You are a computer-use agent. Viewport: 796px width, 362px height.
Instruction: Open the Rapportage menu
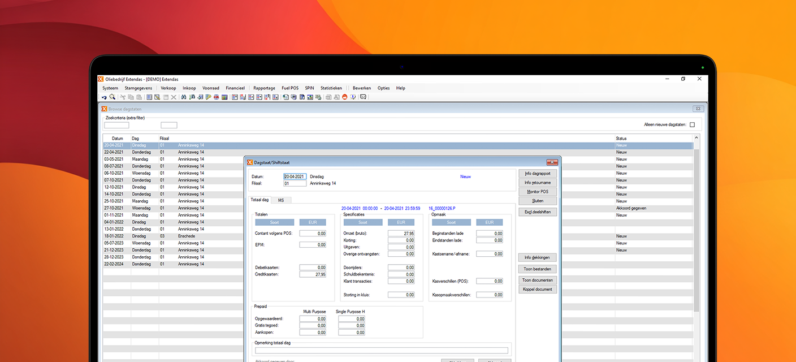264,88
